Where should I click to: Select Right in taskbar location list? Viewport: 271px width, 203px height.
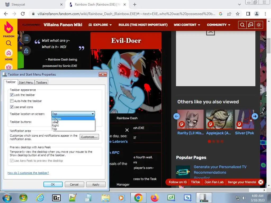coord(73,126)
